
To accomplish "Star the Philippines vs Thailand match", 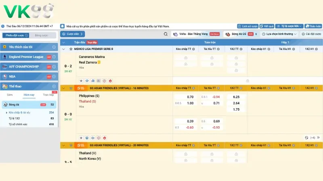I will coord(81,138).
